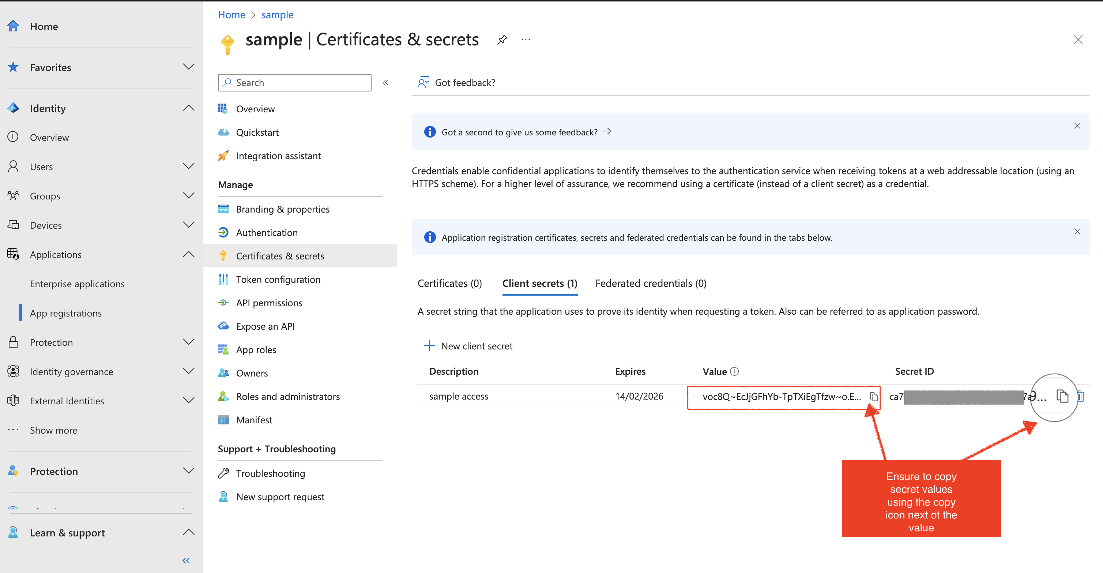Expand the Identity governance section
Screen dimensions: 1103x573
point(188,371)
